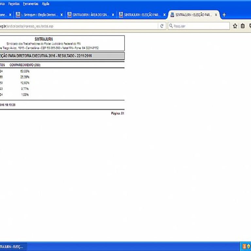
Task: Click the Sindicato dos Trabalhadores subtitle line
Action: (x=43, y=44)
